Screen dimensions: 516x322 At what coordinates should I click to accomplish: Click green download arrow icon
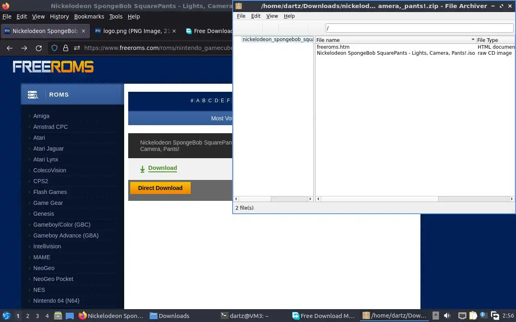coord(142,169)
